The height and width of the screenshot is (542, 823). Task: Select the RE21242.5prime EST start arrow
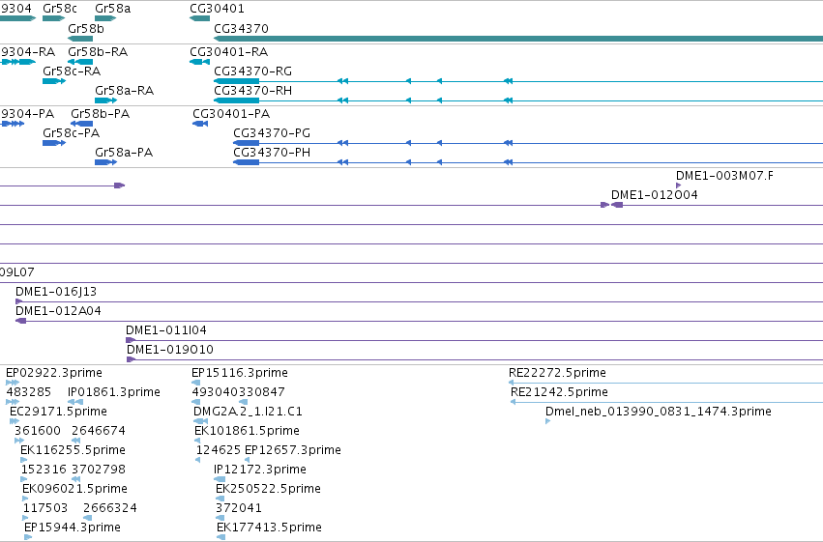[514, 402]
